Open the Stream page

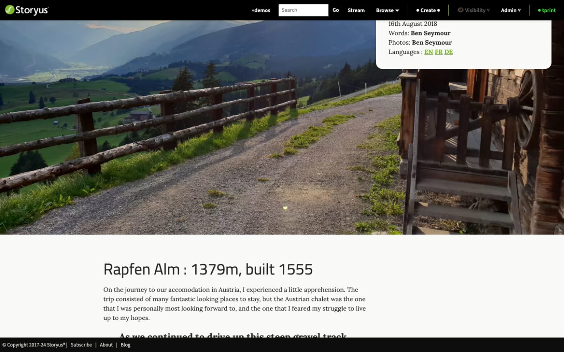(x=356, y=10)
